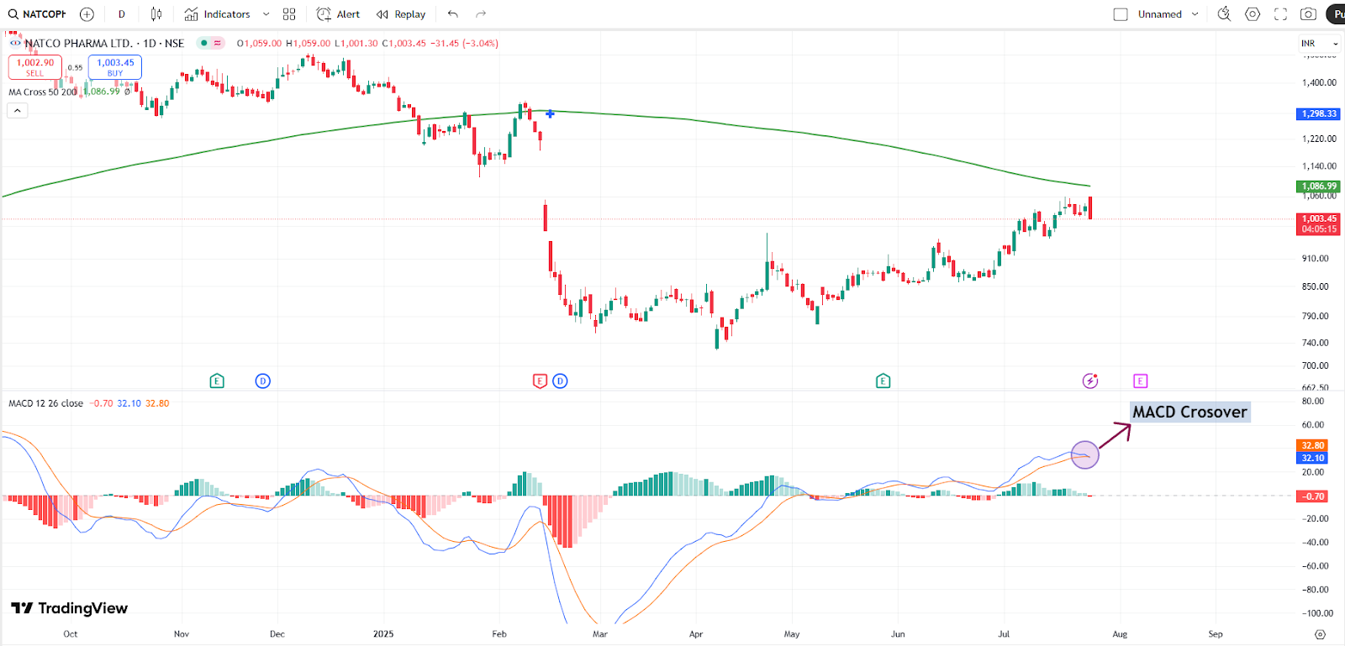
Task: Open the quick search icon
Action: point(1224,14)
